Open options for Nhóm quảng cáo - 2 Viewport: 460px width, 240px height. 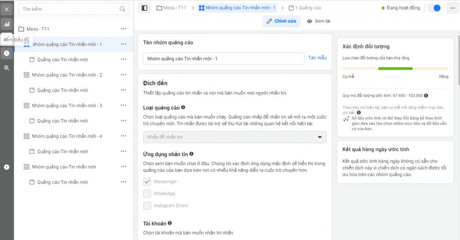pyautogui.click(x=124, y=75)
